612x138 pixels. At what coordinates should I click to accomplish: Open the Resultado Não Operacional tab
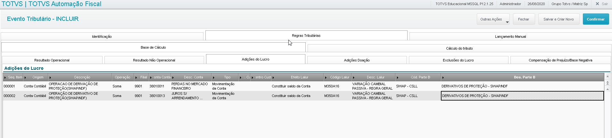(x=154, y=60)
